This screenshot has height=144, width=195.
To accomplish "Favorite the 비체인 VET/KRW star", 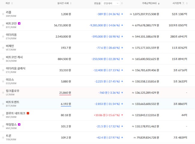I will click(x=3, y=48).
